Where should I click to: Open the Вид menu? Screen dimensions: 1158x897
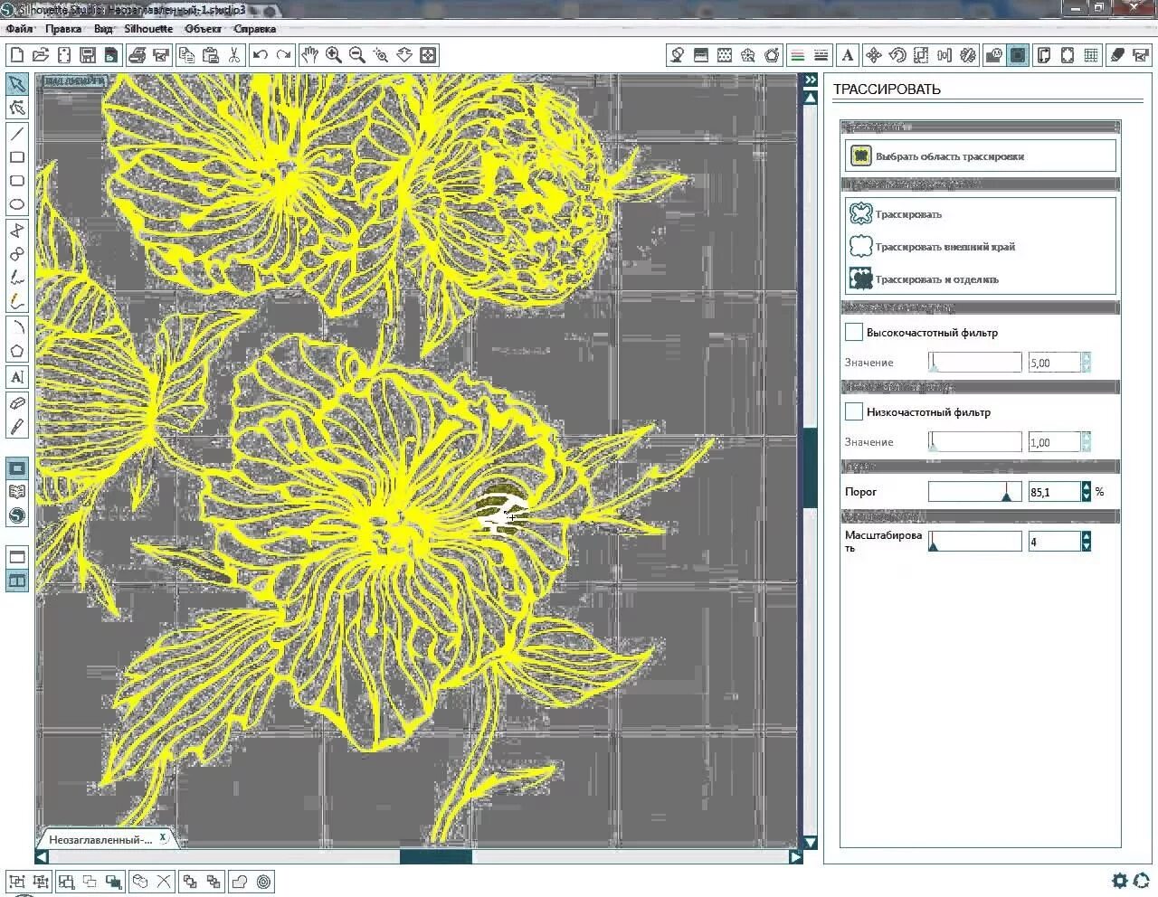click(103, 29)
